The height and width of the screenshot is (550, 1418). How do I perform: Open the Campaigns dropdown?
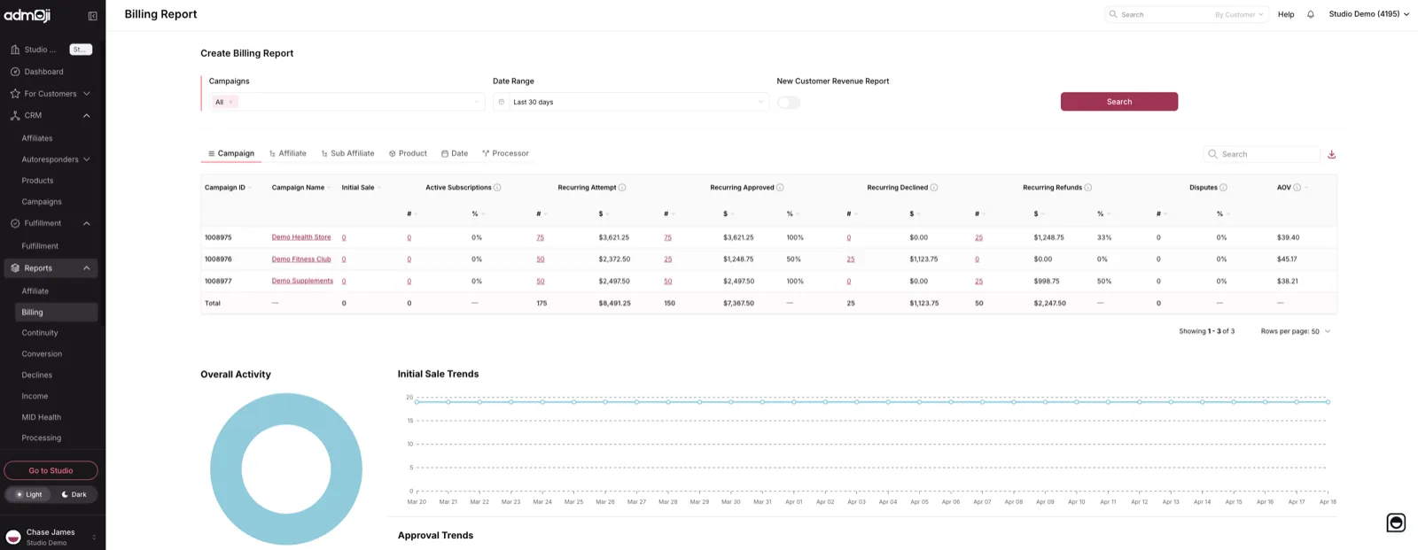pyautogui.click(x=347, y=102)
